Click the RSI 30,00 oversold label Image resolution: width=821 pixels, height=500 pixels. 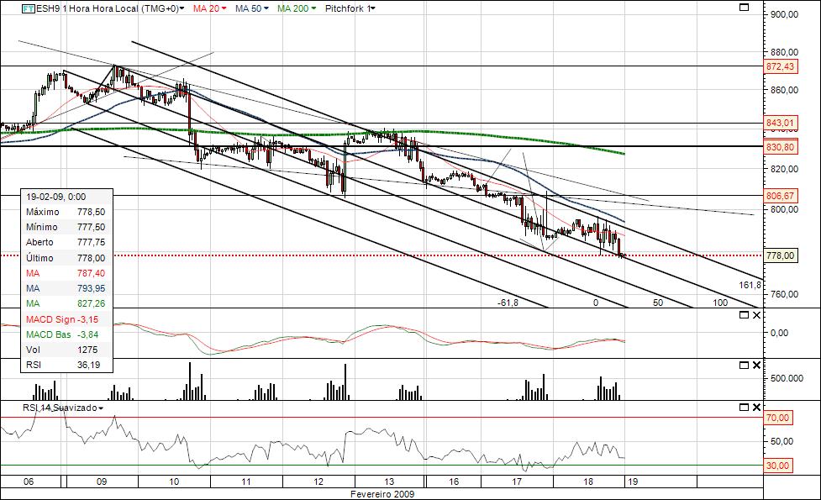pos(777,466)
